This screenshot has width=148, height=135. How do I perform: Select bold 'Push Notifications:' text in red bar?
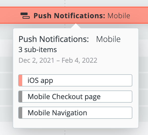(x=69, y=16)
